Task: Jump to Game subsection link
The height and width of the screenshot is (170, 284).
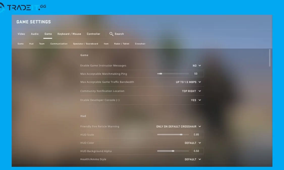Action: point(21,44)
